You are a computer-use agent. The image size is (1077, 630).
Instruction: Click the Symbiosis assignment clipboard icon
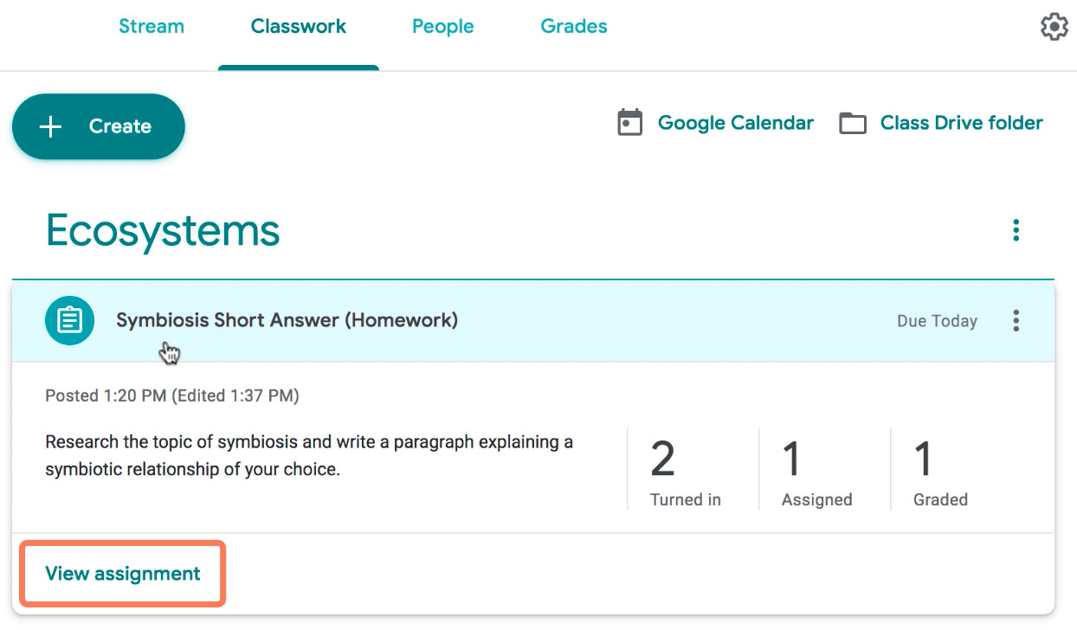[x=69, y=320]
